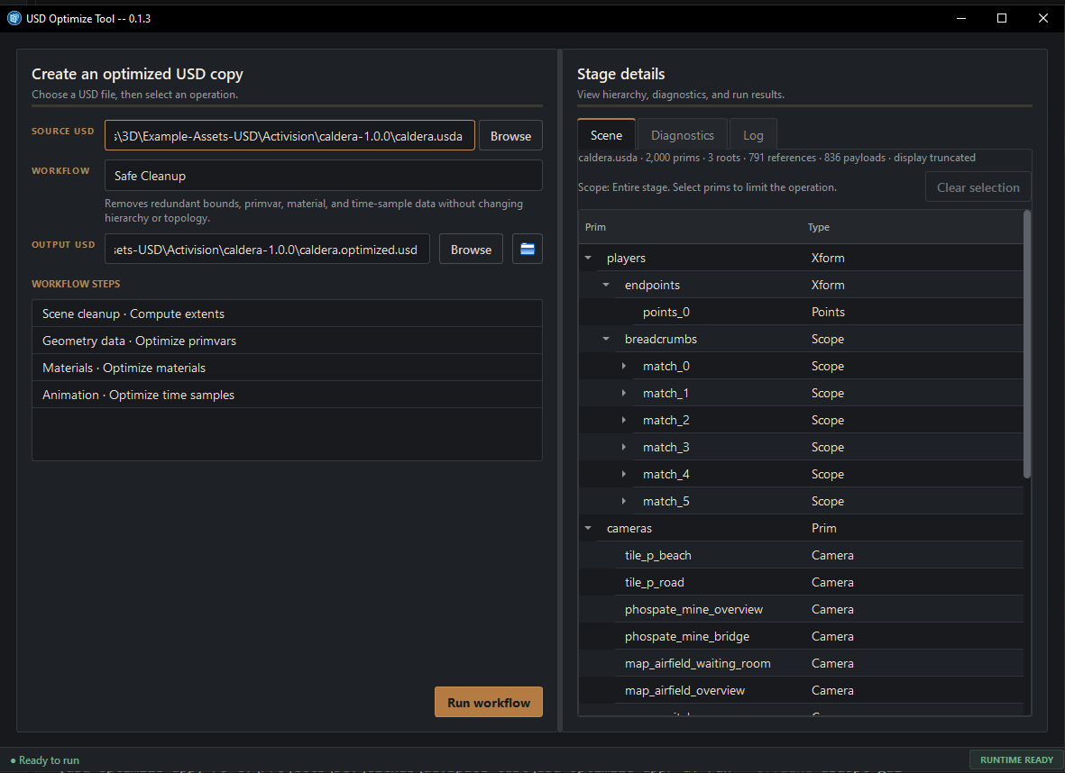Select the Geometry data Optimize primvars step
The image size is (1065, 773).
pos(287,341)
